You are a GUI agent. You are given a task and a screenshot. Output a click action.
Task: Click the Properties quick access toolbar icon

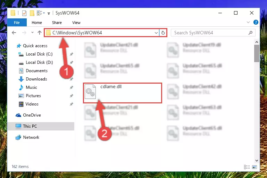tap(24, 13)
